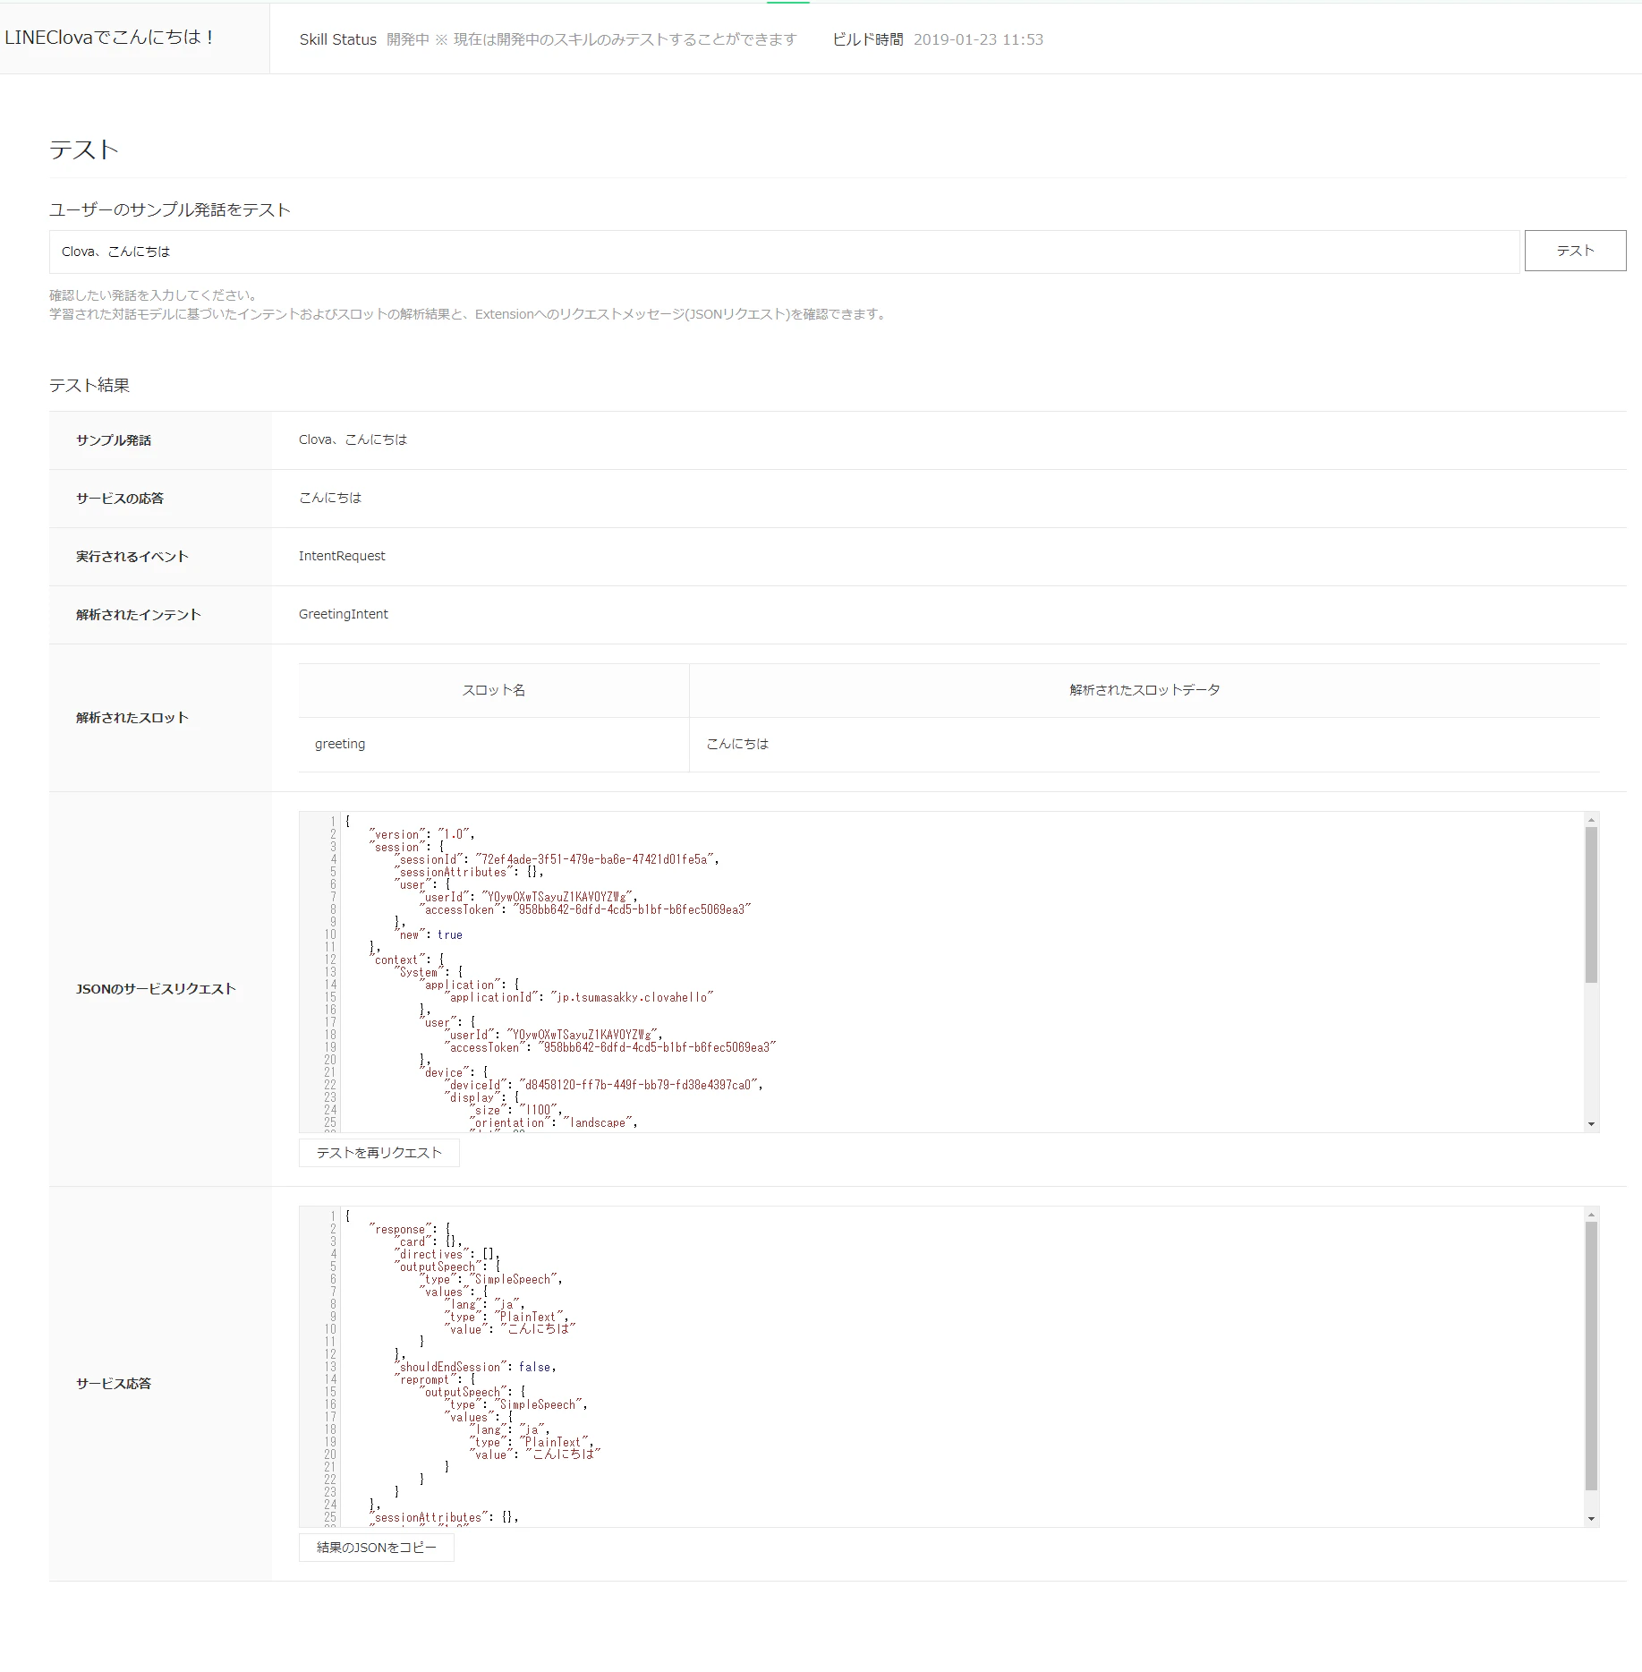Click the response JSON scrollbar thumb
This screenshot has height=1672, width=1642.
(x=1591, y=1357)
